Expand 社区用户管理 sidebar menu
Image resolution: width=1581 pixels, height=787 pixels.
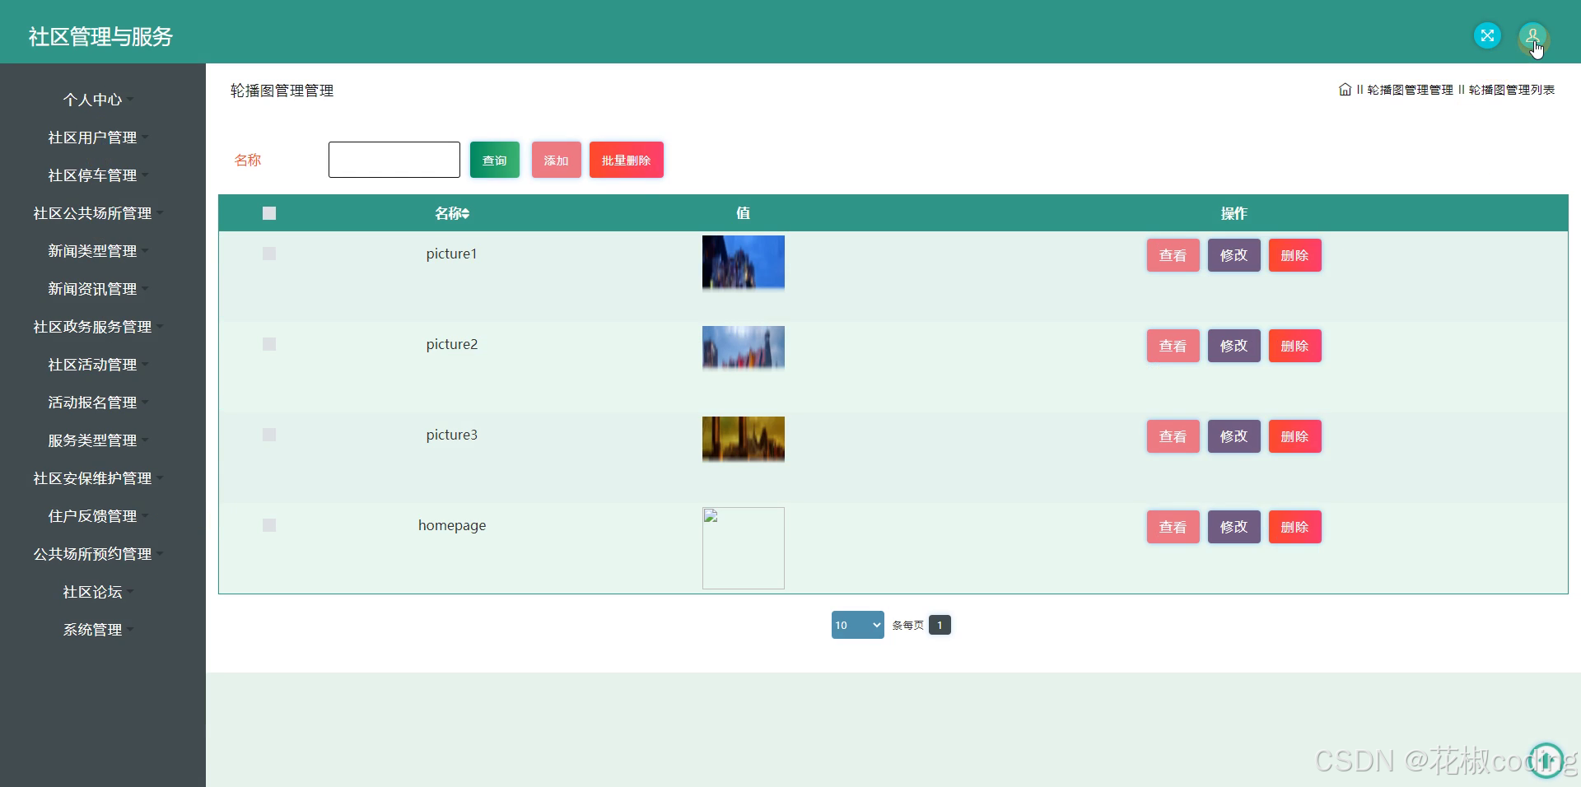[x=98, y=137]
